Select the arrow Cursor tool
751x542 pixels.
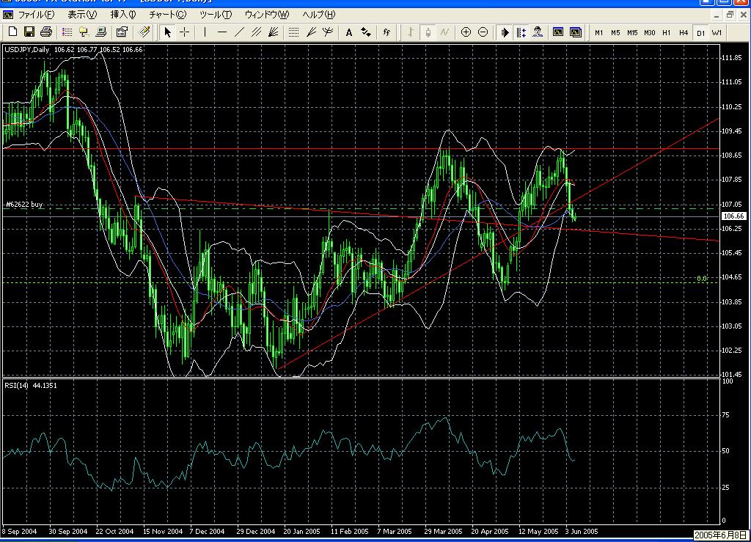coord(167,32)
